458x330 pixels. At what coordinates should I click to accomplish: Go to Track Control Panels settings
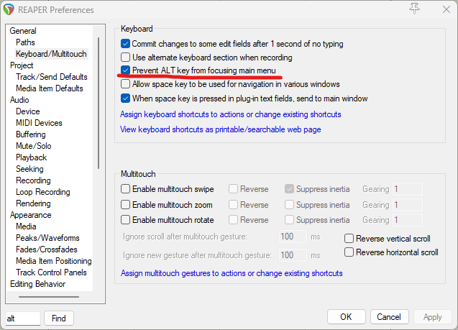[51, 272]
